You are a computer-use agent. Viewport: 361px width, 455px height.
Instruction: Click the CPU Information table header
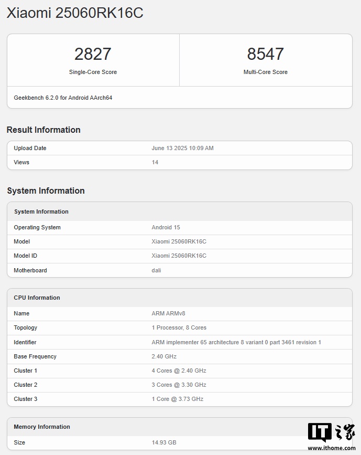(x=37, y=298)
